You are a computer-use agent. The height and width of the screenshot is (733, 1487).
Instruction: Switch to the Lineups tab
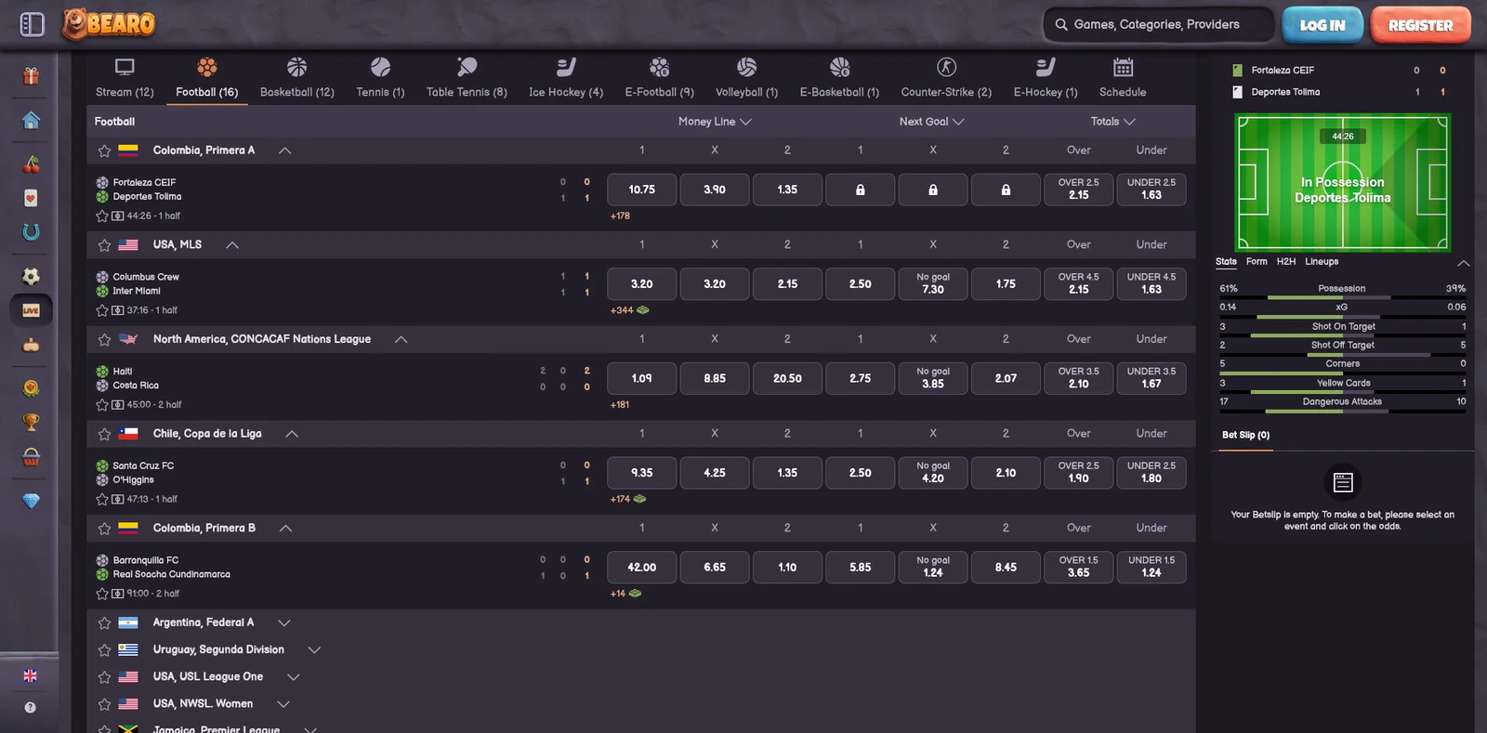pyautogui.click(x=1322, y=262)
